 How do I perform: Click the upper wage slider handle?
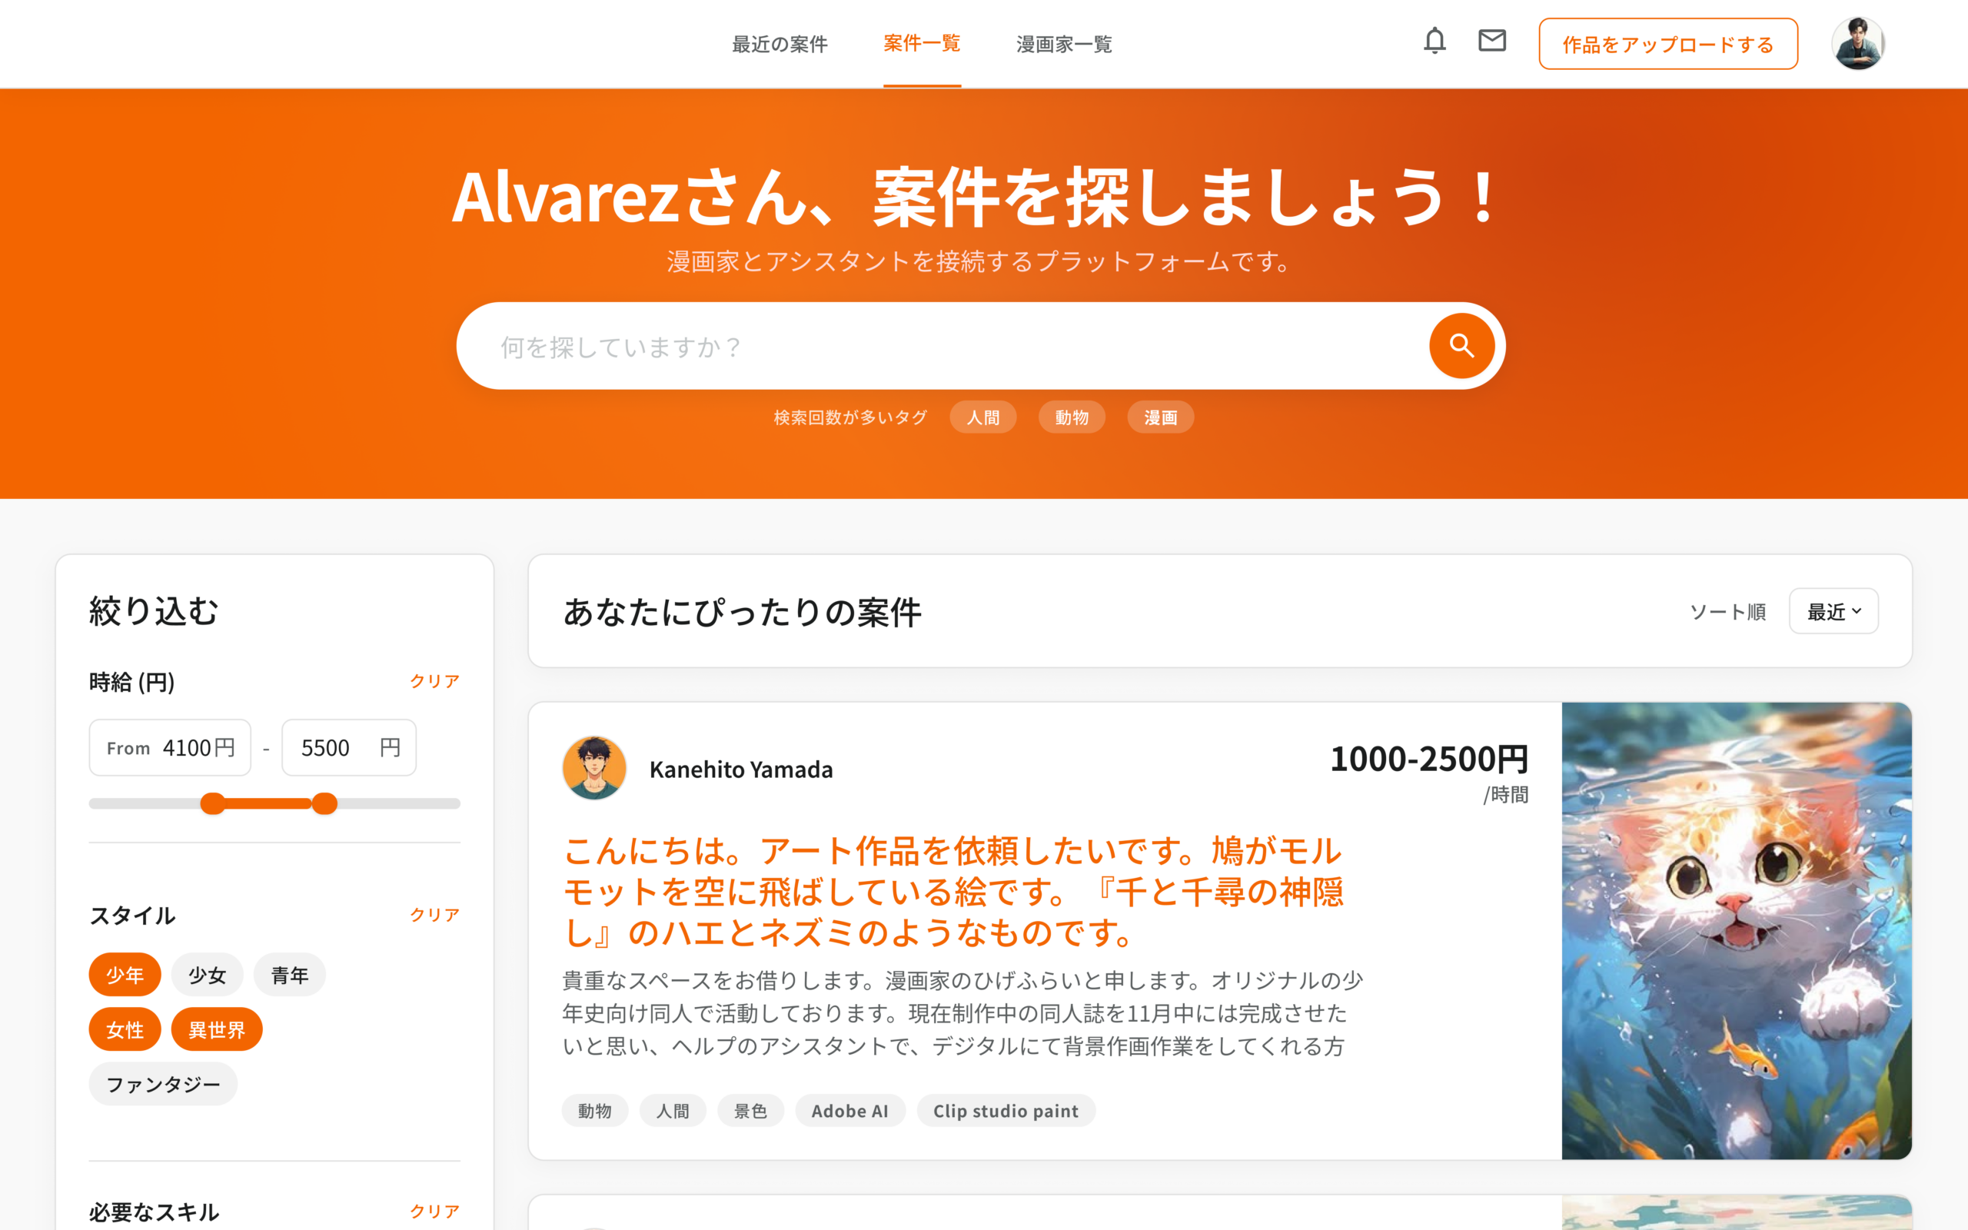[x=324, y=804]
